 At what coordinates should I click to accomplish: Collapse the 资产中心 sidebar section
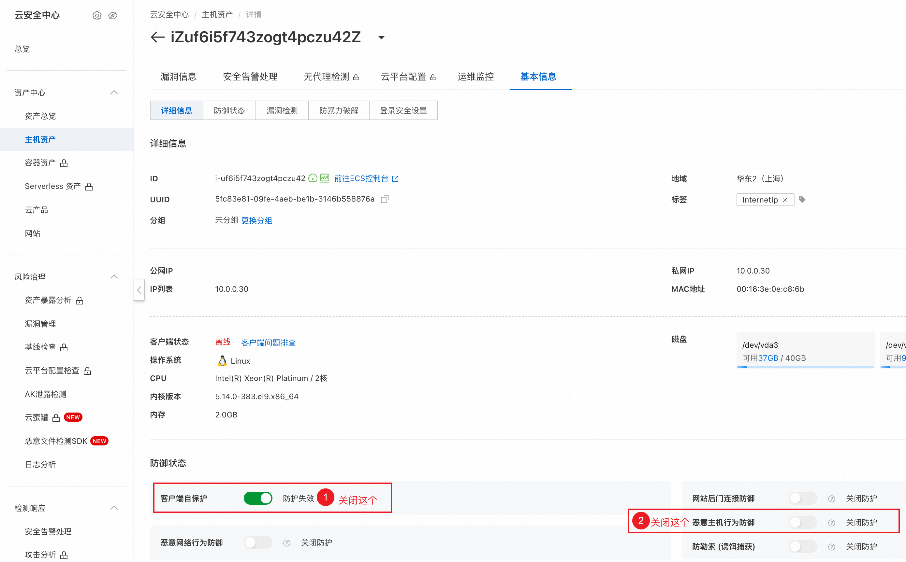point(114,92)
